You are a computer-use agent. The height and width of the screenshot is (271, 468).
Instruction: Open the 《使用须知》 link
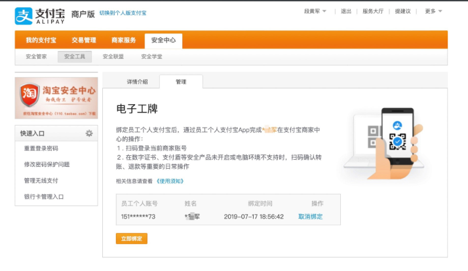170,181
